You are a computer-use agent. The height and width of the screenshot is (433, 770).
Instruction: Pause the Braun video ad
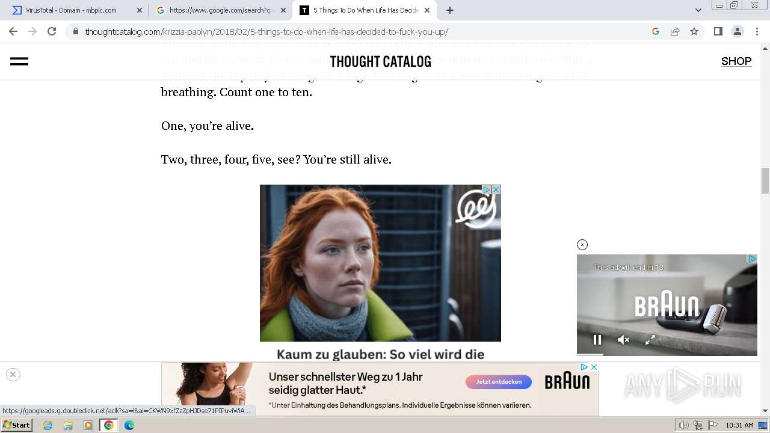click(597, 340)
